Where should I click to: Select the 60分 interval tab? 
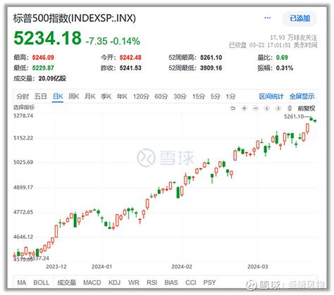161,96
